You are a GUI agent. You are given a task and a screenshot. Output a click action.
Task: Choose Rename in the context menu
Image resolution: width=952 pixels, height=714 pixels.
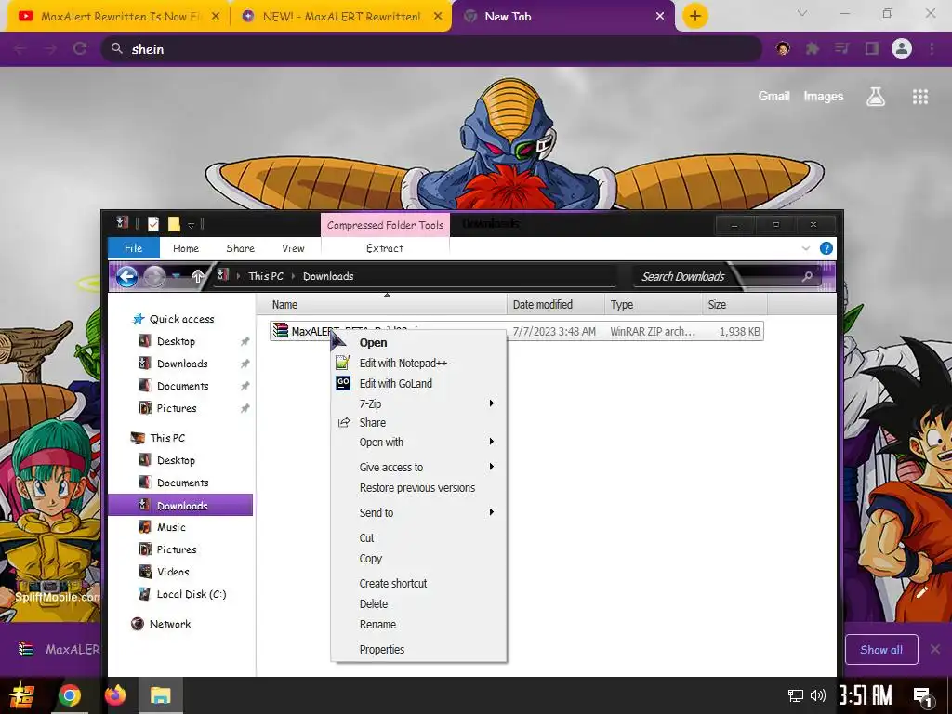(x=377, y=625)
